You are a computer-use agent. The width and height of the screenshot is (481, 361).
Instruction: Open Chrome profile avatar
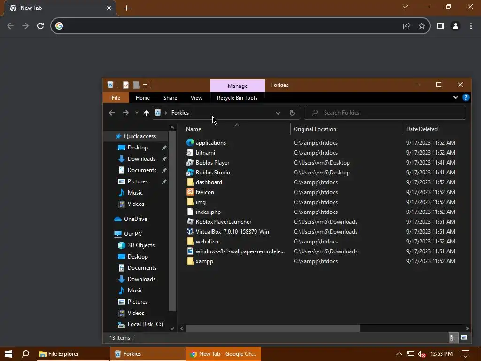pyautogui.click(x=456, y=26)
